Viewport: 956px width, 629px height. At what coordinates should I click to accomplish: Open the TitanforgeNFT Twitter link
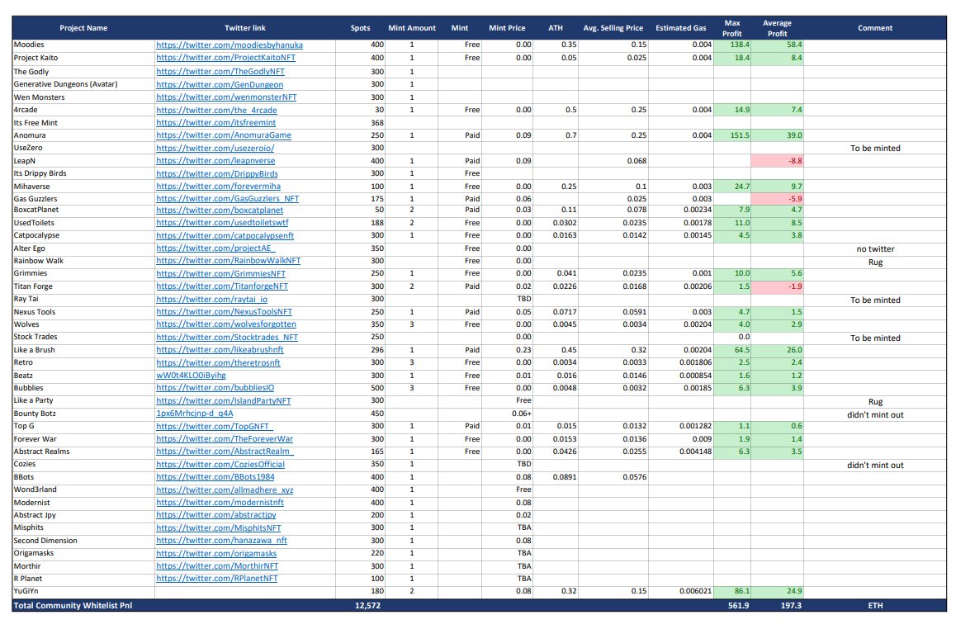[222, 286]
